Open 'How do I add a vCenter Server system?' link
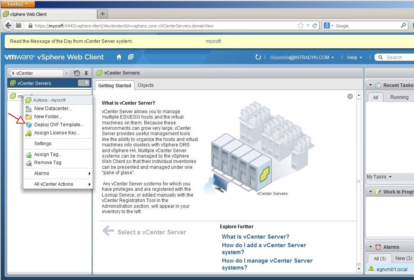The image size is (414, 280). 264,249
